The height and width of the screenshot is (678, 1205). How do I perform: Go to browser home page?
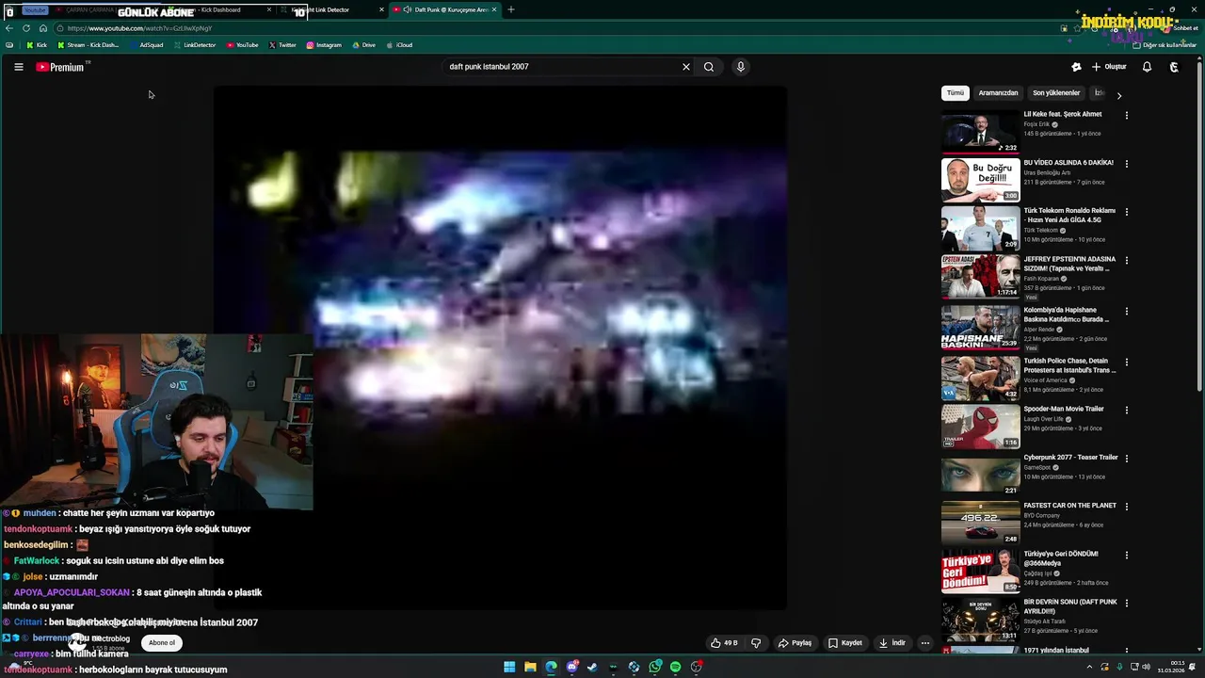tap(42, 28)
